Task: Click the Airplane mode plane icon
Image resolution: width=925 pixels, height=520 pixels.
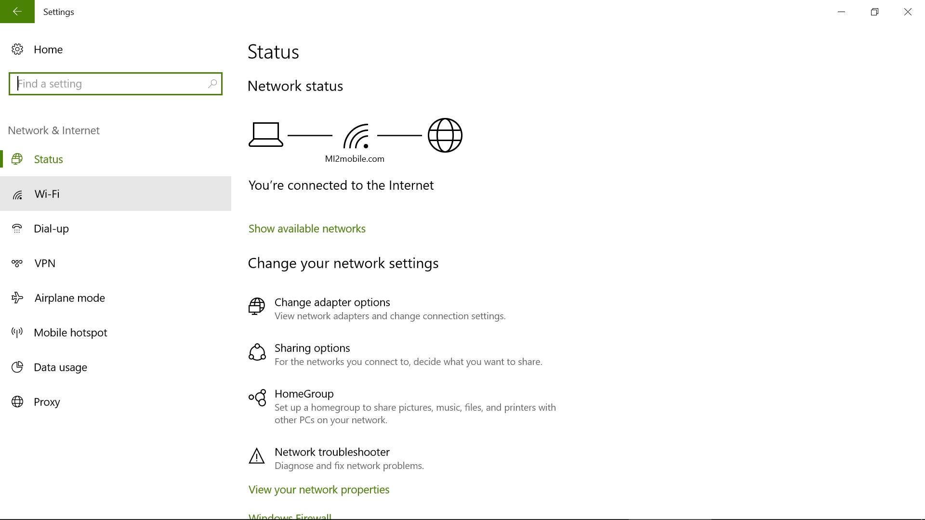Action: (x=17, y=298)
